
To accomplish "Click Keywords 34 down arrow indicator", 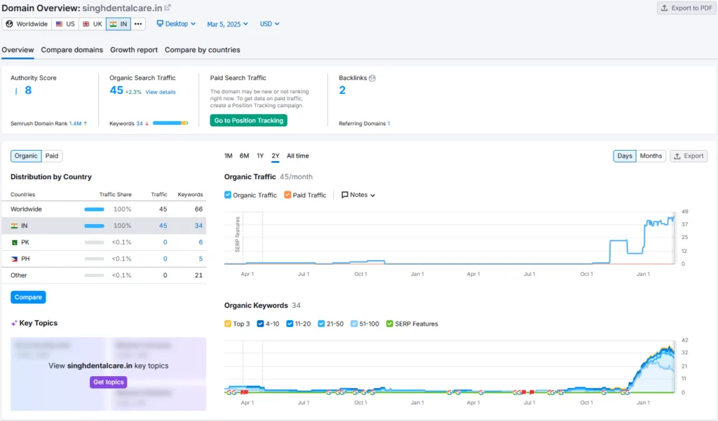I will coord(147,123).
